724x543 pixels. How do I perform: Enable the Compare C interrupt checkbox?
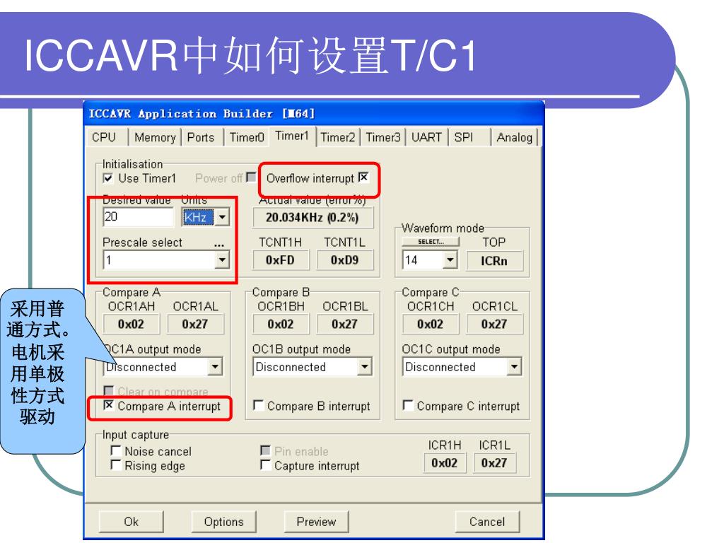tap(408, 405)
